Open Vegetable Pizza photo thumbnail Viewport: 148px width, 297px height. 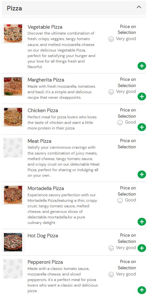tap(13, 34)
